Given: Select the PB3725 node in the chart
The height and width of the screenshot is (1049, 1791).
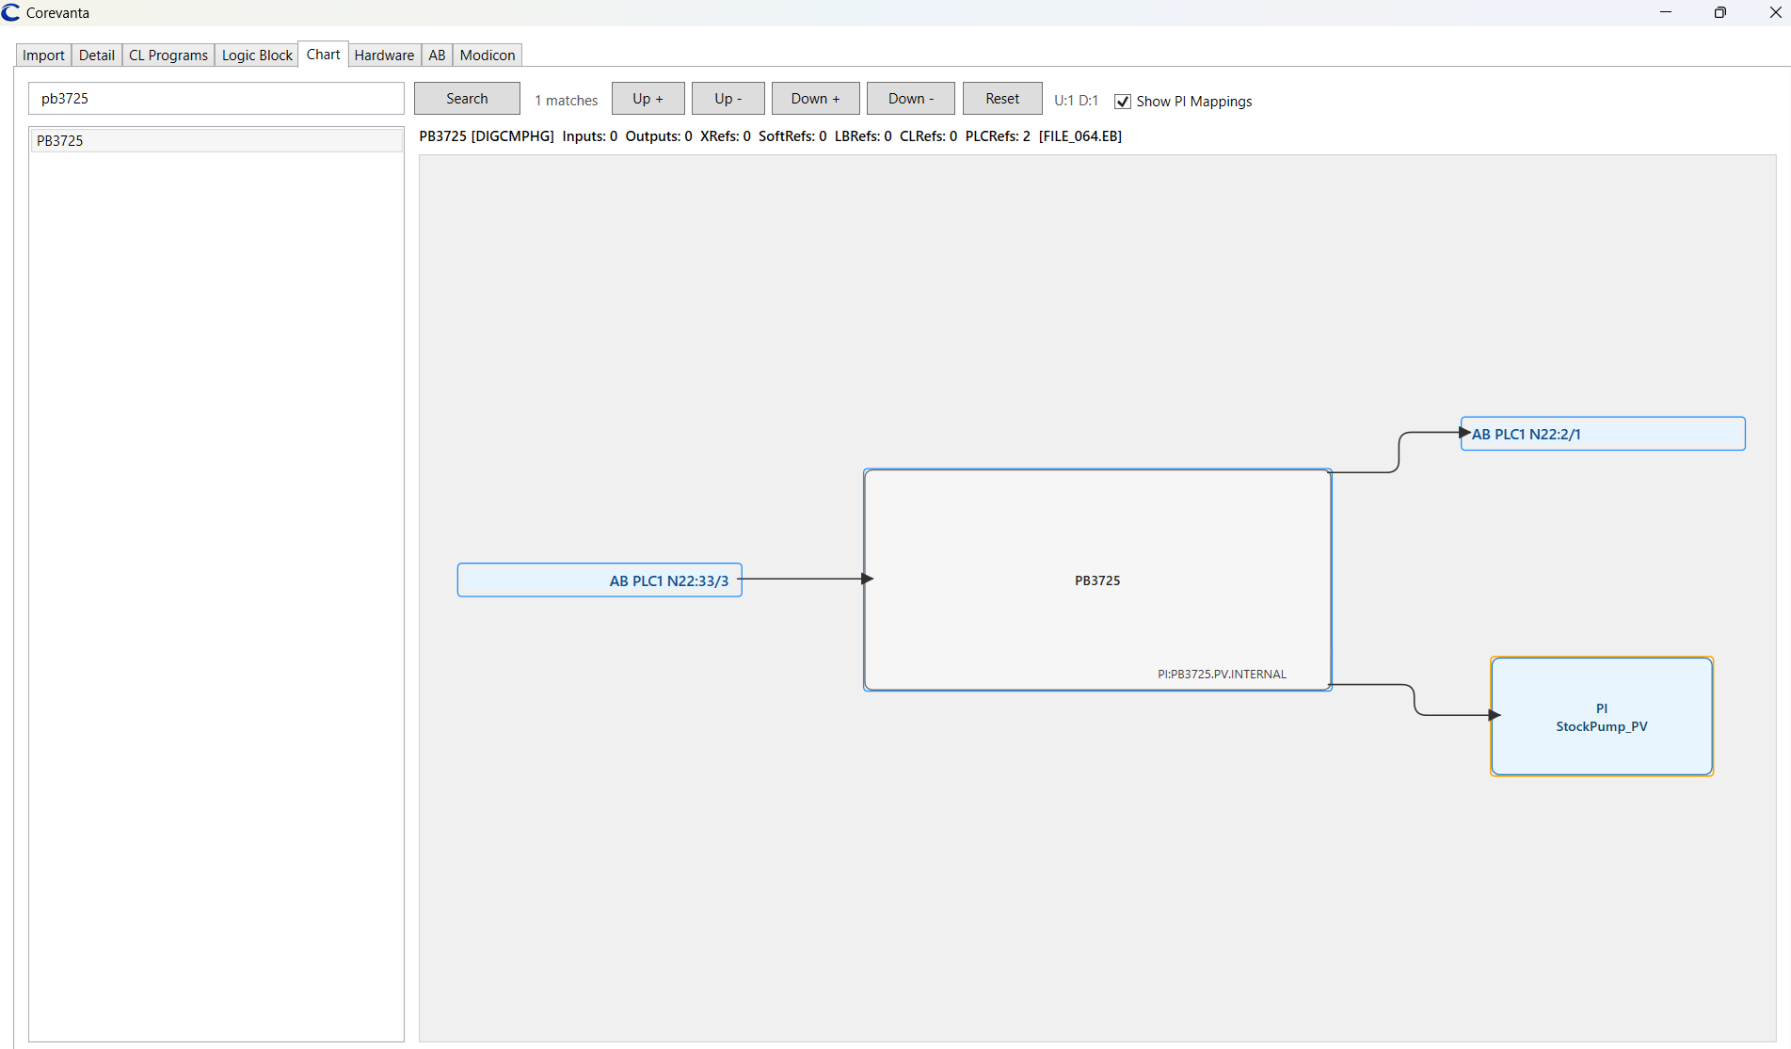Looking at the screenshot, I should click(1096, 580).
